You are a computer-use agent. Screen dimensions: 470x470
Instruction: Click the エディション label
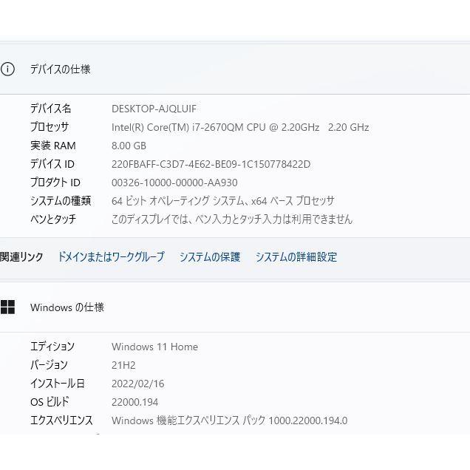click(x=52, y=347)
